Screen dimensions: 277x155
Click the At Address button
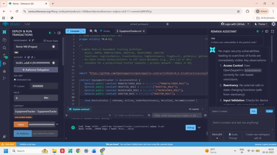coord(23,133)
